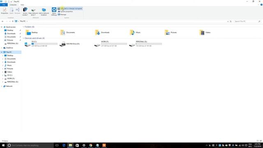
Task: Switch to details view in status bar
Action: 258,141
